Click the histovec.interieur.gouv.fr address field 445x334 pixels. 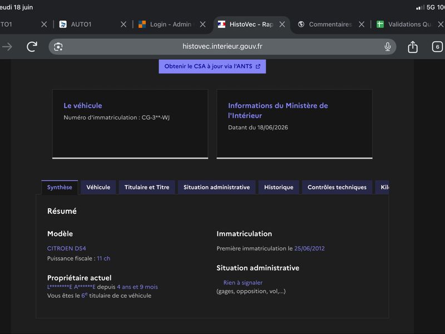[222, 47]
